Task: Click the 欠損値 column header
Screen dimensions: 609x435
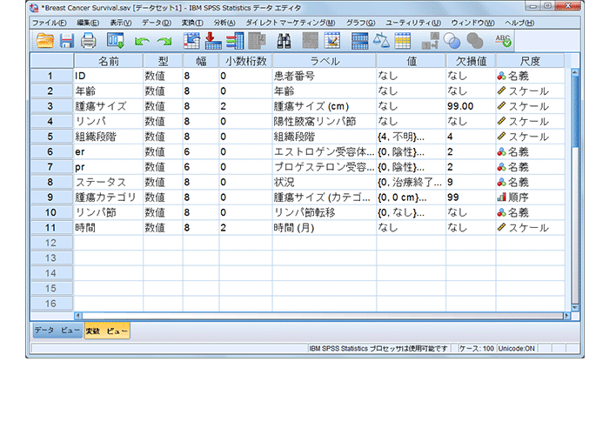Action: coord(471,61)
